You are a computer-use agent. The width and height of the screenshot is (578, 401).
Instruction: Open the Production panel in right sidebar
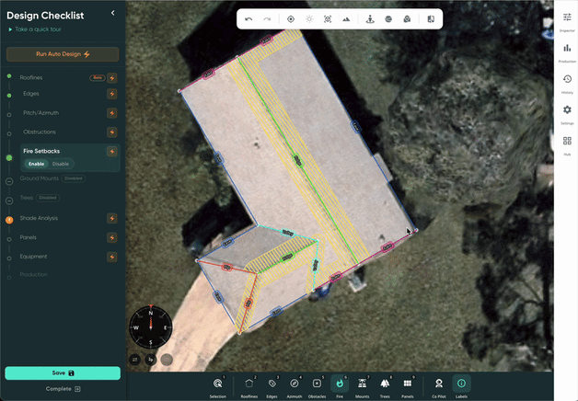[567, 52]
